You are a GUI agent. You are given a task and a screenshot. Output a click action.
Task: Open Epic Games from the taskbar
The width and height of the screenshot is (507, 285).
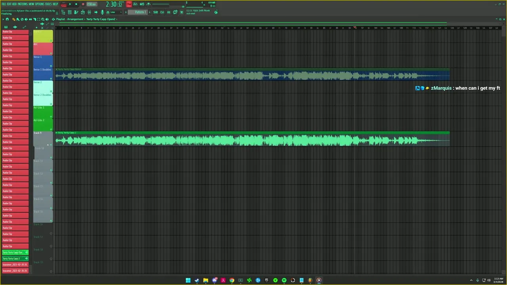[267, 280]
